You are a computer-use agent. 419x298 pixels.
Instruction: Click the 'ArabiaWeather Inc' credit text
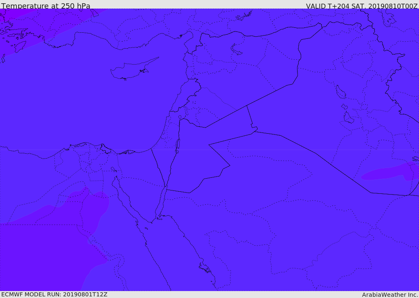coord(390,295)
